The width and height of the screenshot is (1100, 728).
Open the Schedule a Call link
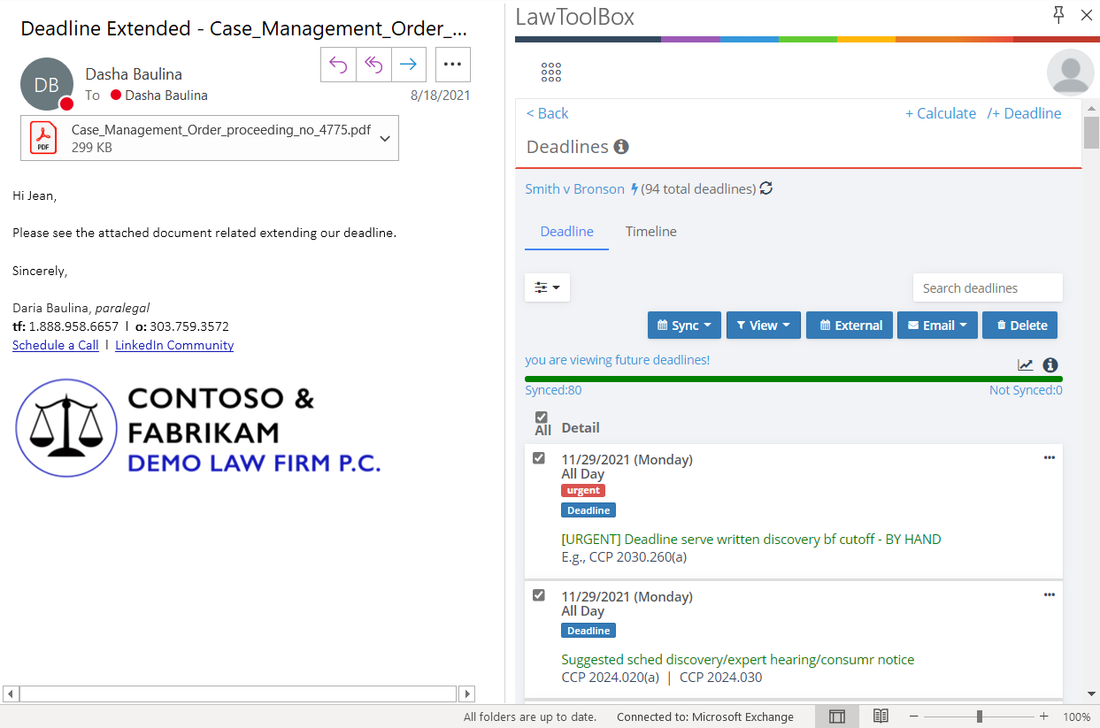(55, 345)
